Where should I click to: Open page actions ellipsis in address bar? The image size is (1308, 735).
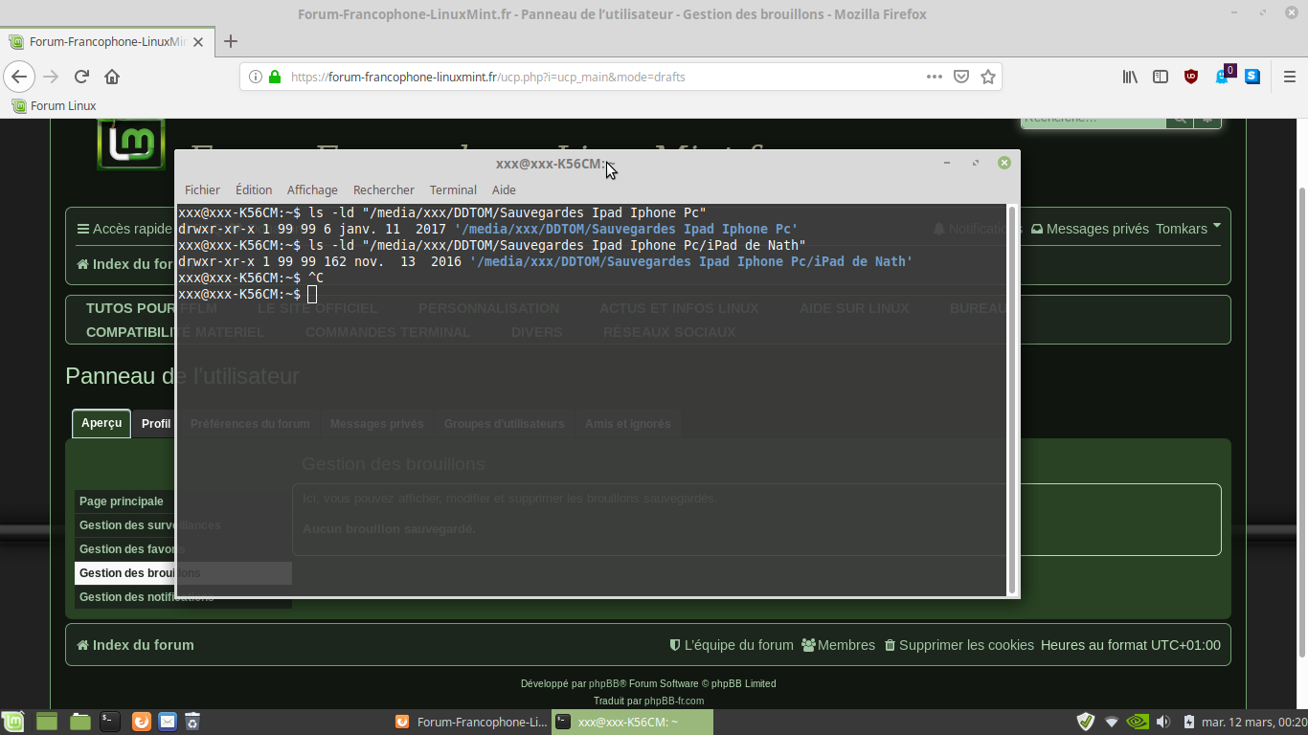935,77
